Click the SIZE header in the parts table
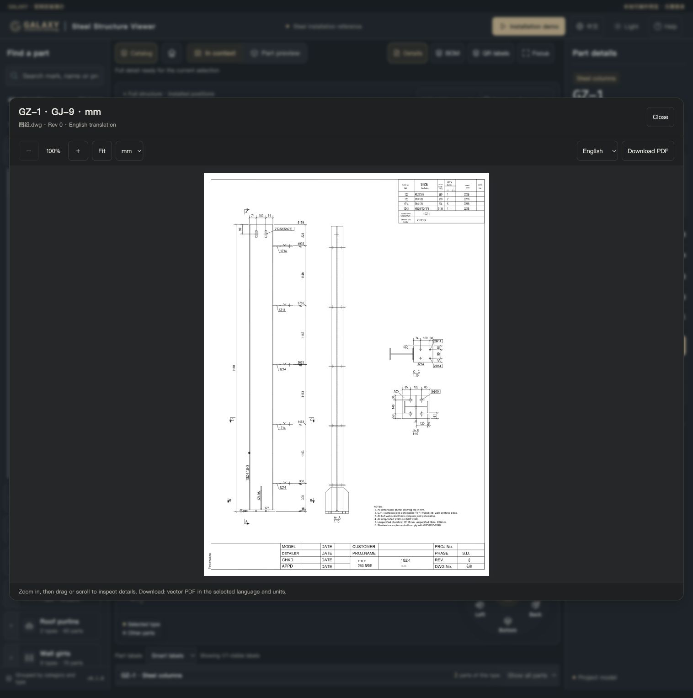This screenshot has height=698, width=693. tap(424, 184)
